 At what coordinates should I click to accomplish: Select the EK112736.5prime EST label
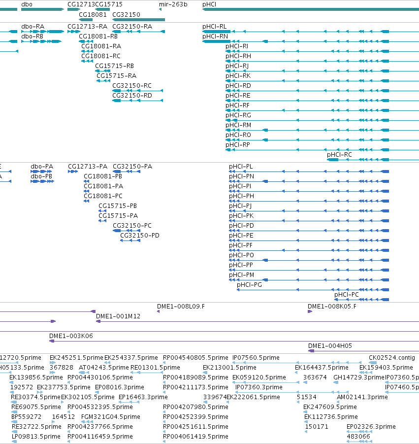[331, 416]
